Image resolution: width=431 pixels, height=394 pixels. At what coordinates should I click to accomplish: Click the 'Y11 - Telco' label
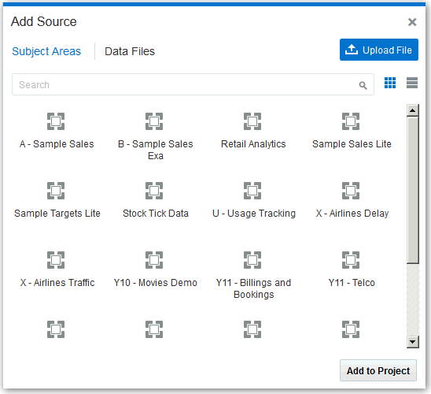point(352,283)
